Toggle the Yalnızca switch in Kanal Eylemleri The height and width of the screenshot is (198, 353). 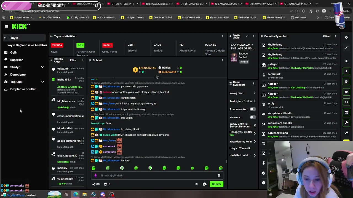tap(253, 117)
